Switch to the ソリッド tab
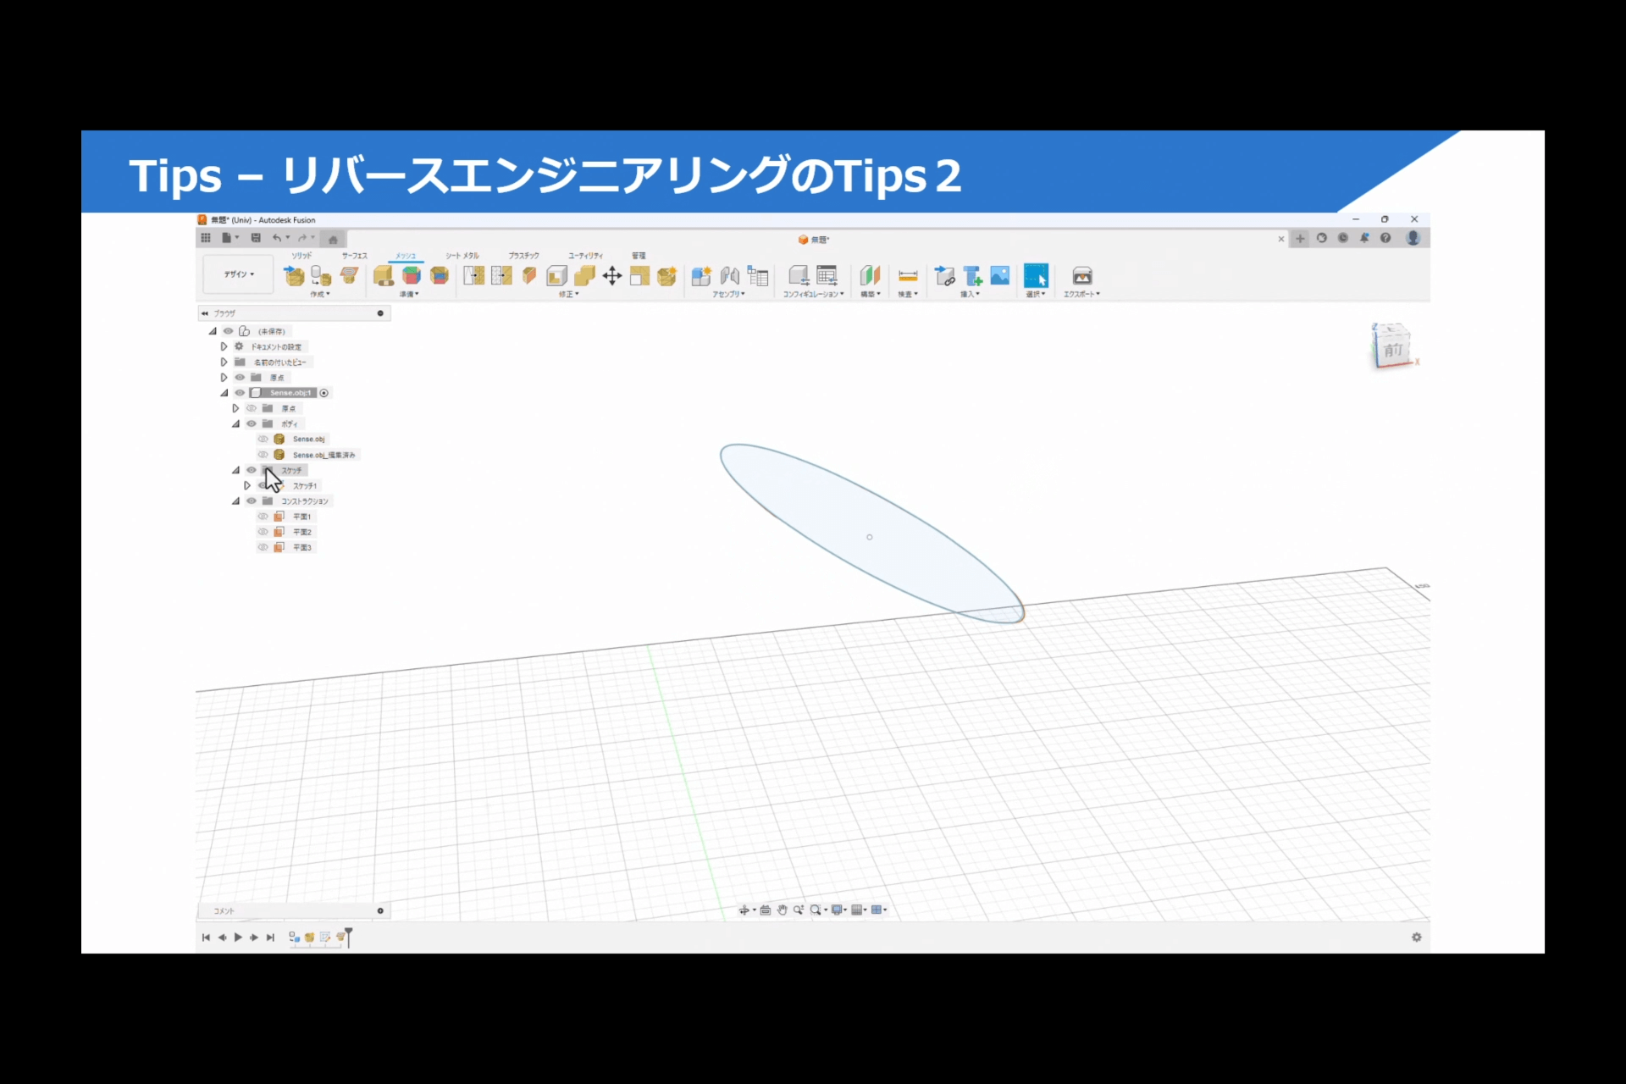1626x1084 pixels. point(302,255)
